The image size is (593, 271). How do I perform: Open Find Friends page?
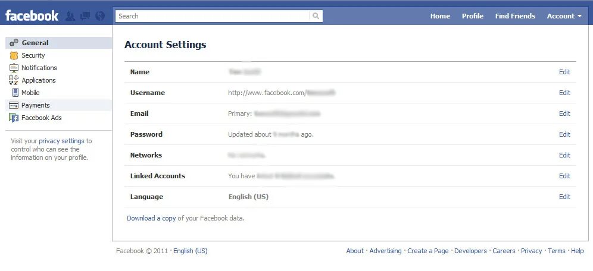(x=515, y=16)
